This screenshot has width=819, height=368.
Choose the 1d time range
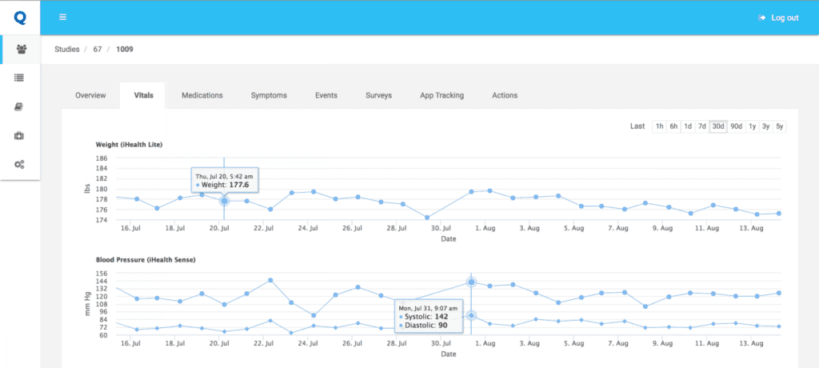pyautogui.click(x=688, y=126)
